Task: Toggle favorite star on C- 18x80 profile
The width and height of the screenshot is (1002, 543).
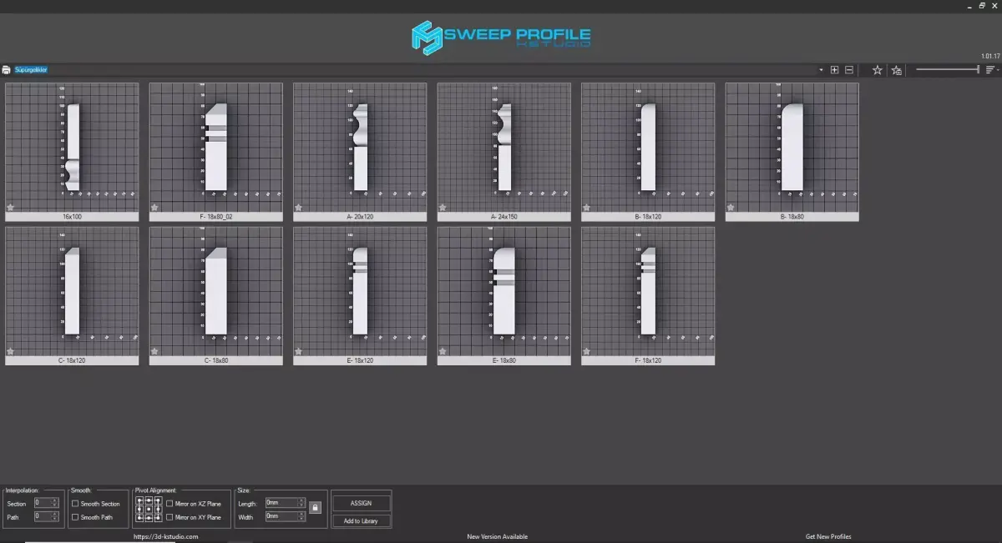Action: (x=154, y=351)
